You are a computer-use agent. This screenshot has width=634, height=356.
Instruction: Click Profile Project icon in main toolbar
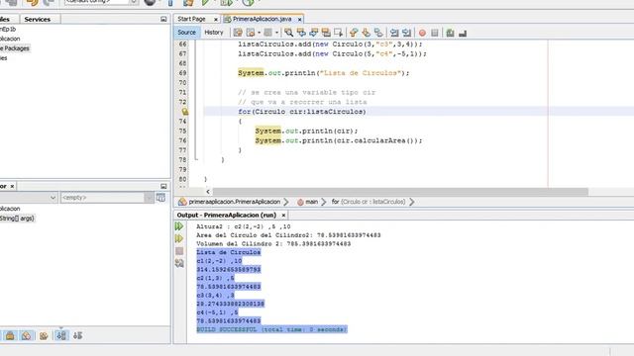[249, 2]
